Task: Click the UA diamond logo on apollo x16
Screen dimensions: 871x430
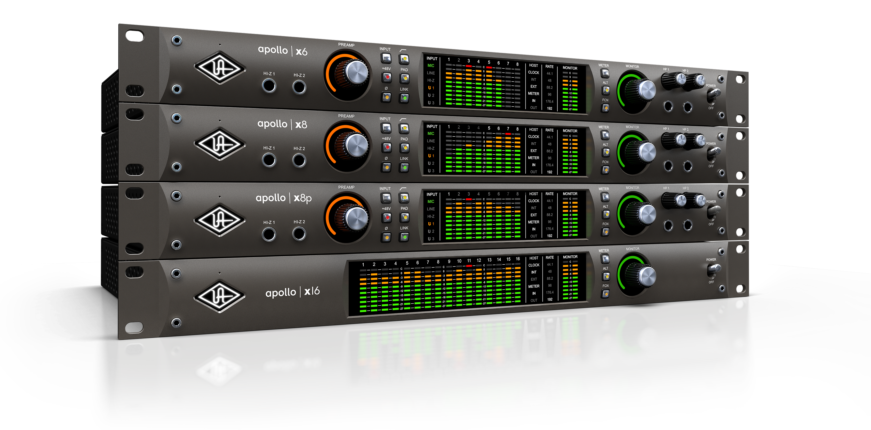Action: pyautogui.click(x=220, y=296)
